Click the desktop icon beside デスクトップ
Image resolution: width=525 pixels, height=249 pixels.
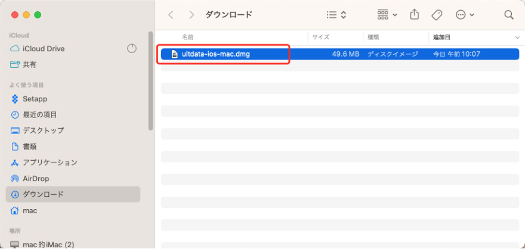pos(15,130)
